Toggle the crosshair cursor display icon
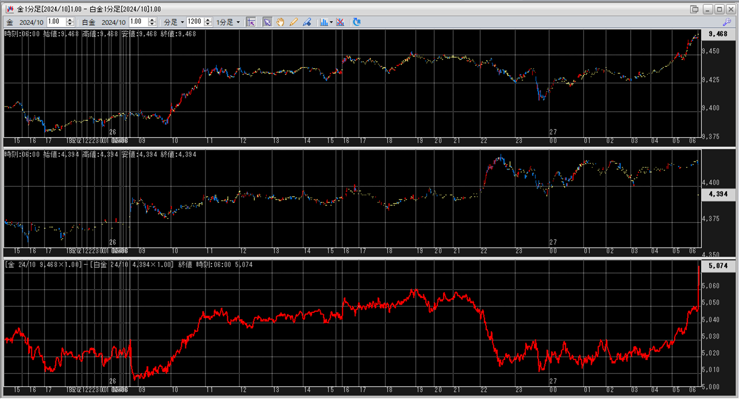 tap(251, 22)
